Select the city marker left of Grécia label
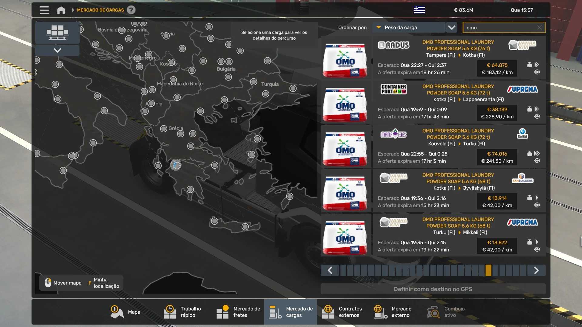The width and height of the screenshot is (582, 327). coord(164,129)
